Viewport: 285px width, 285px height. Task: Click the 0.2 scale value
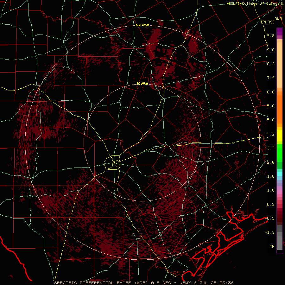click(271, 205)
